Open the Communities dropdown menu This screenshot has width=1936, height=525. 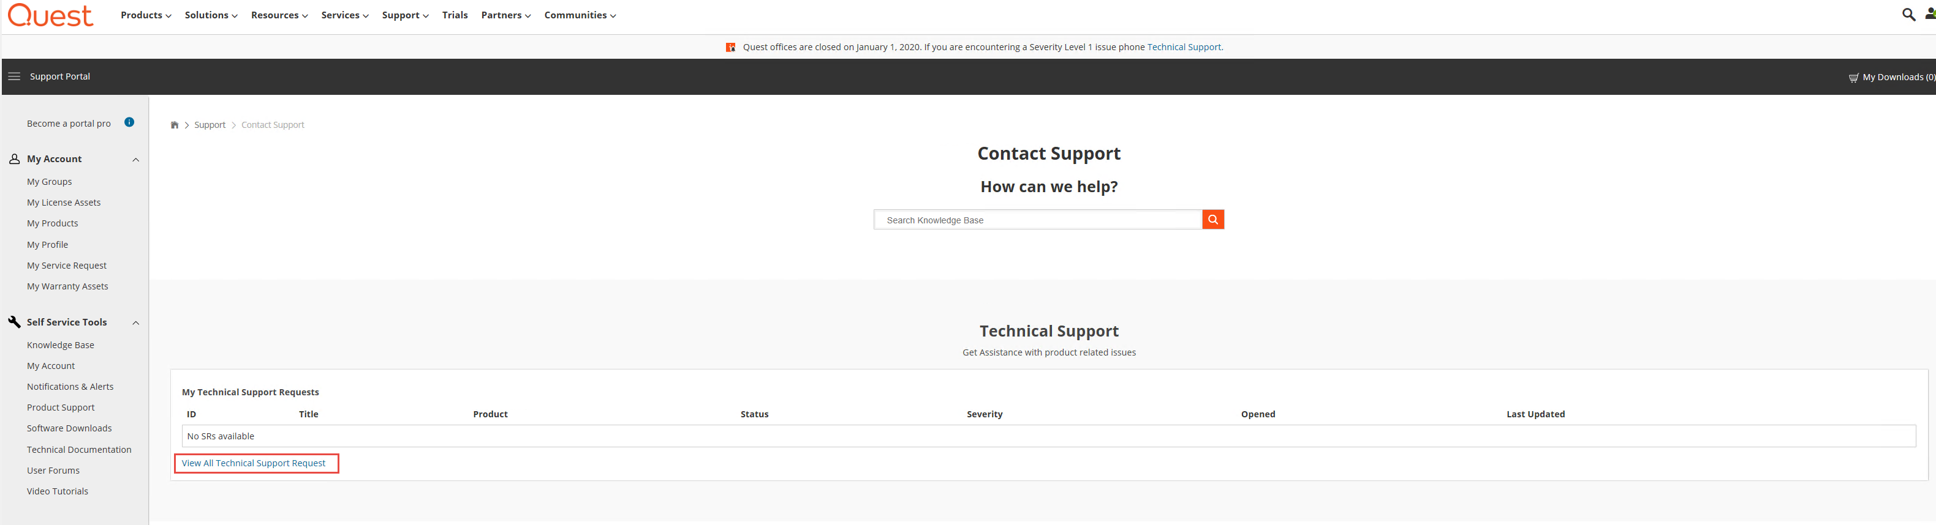click(580, 15)
